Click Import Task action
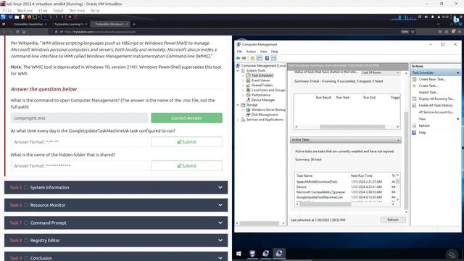This screenshot has height=261, width=464. coord(428,92)
